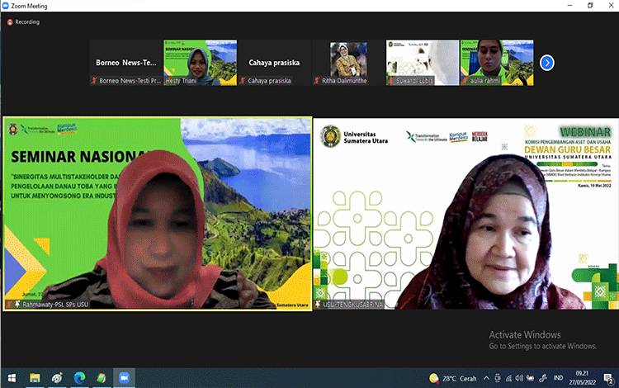The image size is (619, 388).
Task: Show hidden system tray icons
Action: 486,378
